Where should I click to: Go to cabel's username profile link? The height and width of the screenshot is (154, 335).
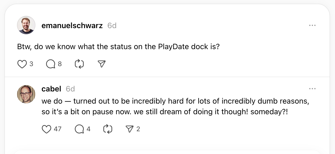tap(51, 89)
